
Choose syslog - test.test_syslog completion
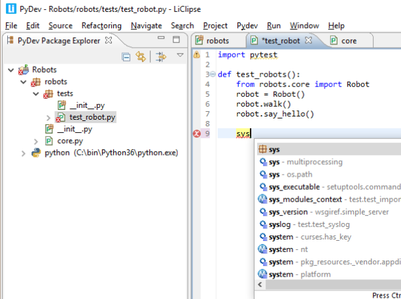click(328, 224)
